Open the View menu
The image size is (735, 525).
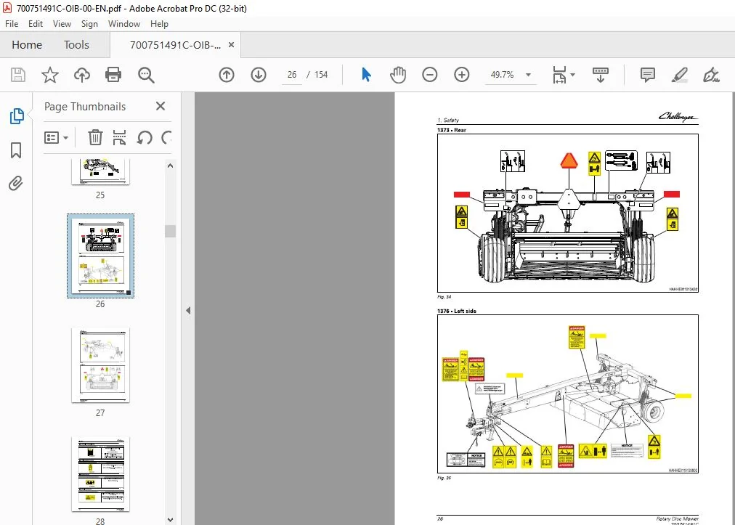[62, 24]
